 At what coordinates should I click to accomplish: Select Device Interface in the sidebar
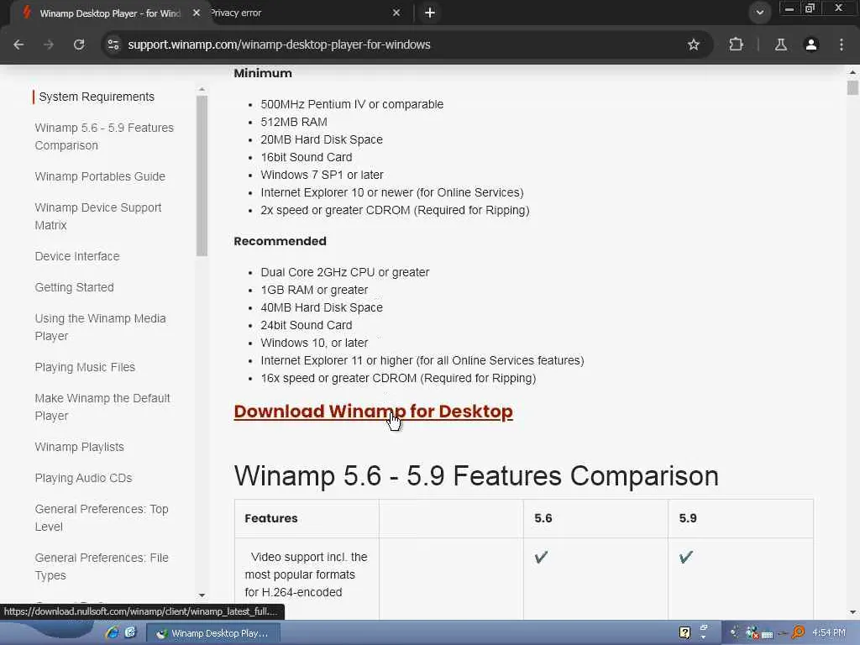click(x=76, y=256)
